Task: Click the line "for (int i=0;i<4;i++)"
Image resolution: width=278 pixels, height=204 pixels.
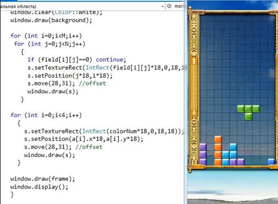Action: tap(46, 115)
